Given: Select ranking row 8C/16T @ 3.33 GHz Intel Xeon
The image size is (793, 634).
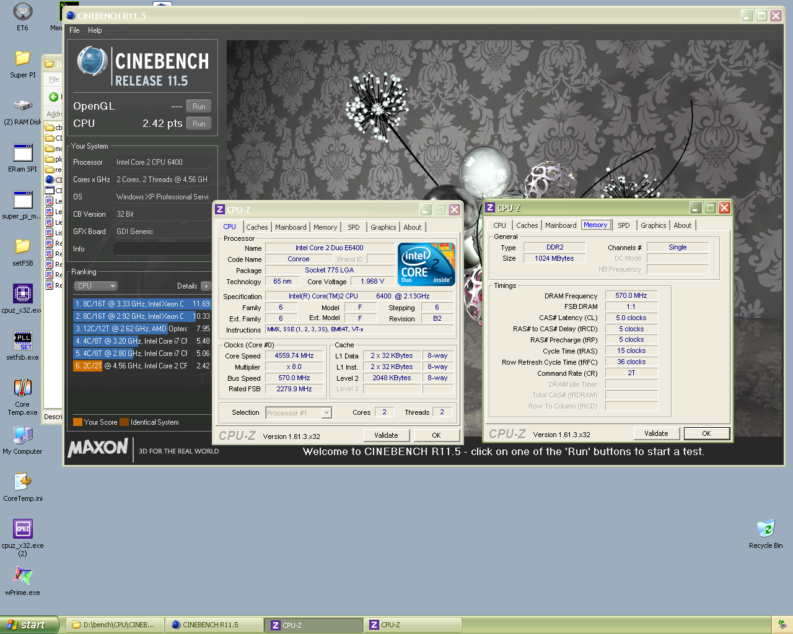Looking at the screenshot, I should pyautogui.click(x=142, y=304).
